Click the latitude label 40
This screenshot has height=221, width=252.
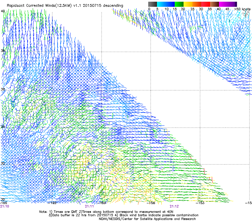[x=3, y=11]
